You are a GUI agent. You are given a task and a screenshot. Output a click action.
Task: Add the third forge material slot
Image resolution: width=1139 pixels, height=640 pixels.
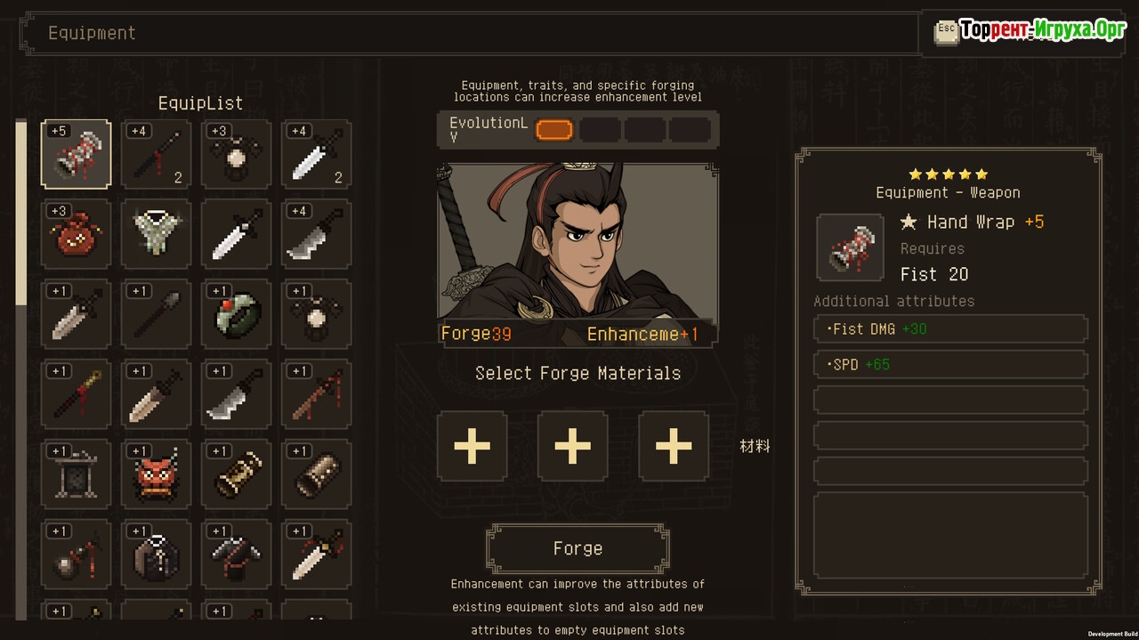[674, 445]
